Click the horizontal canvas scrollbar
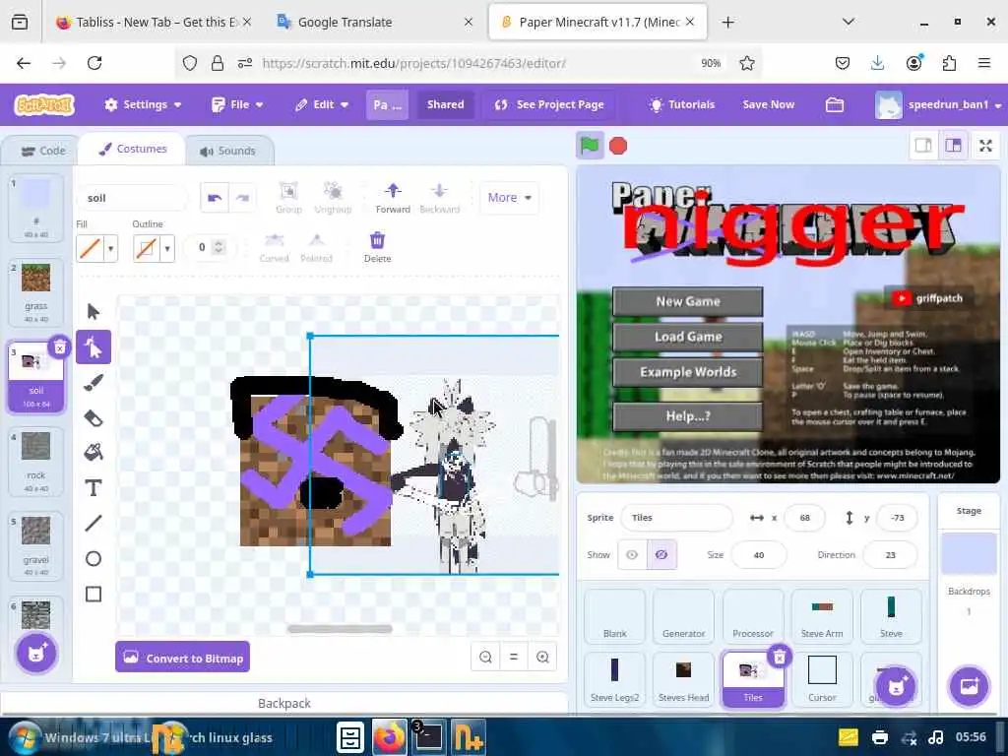The height and width of the screenshot is (756, 1008). 340,629
